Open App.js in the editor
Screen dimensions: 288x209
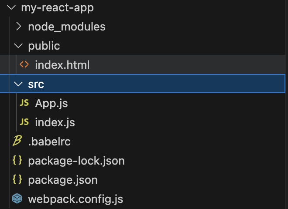[51, 103]
